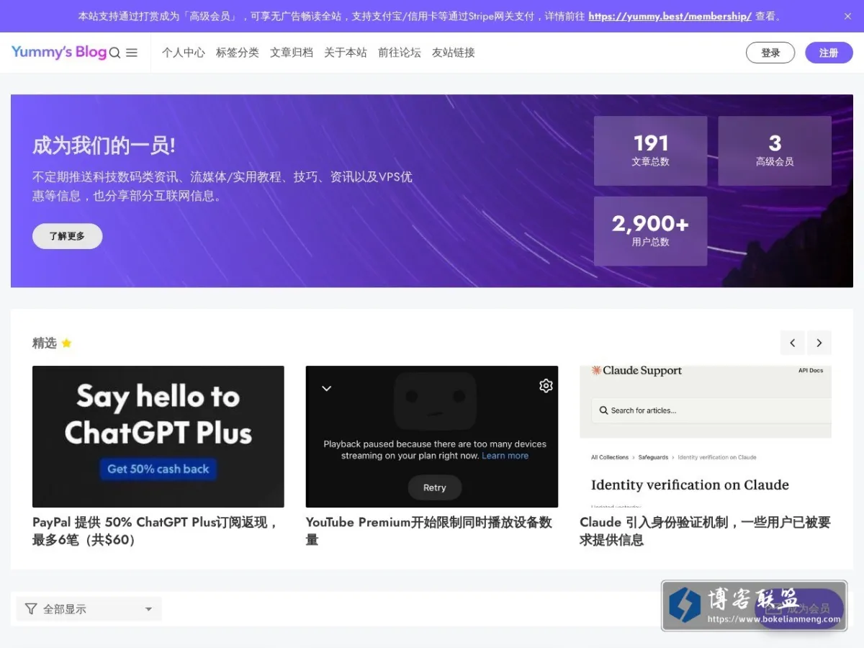Click the 精选 section label
Screen dimensions: 864x648
pos(44,343)
